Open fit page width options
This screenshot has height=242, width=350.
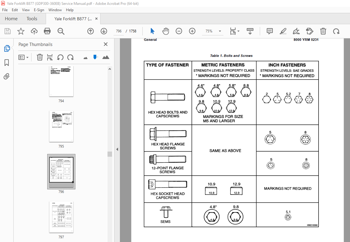click(235, 31)
